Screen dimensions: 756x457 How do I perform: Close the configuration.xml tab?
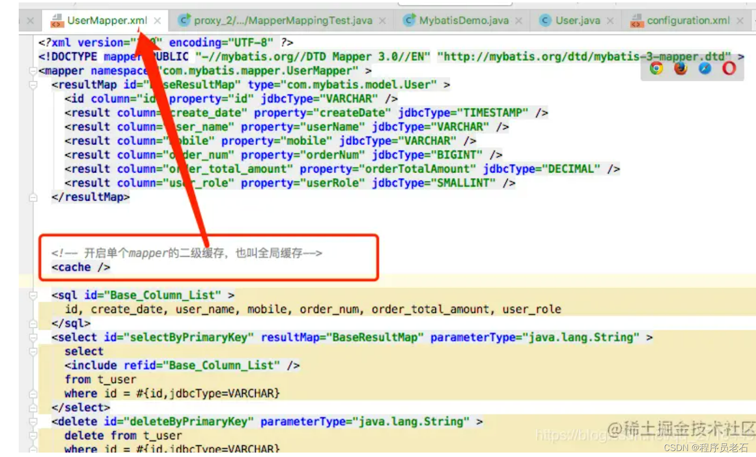740,21
